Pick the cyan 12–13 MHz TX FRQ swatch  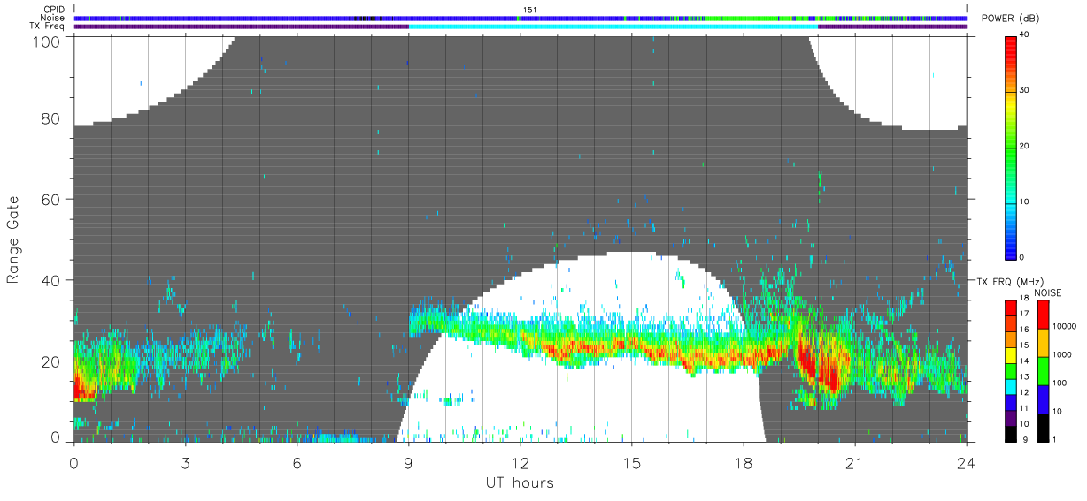pos(1011,386)
